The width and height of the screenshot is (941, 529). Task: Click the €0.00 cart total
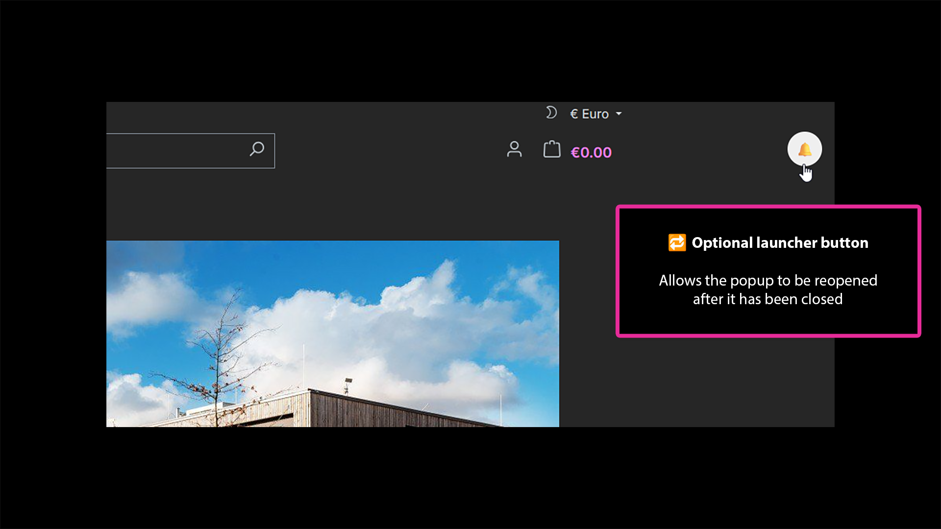tap(591, 152)
